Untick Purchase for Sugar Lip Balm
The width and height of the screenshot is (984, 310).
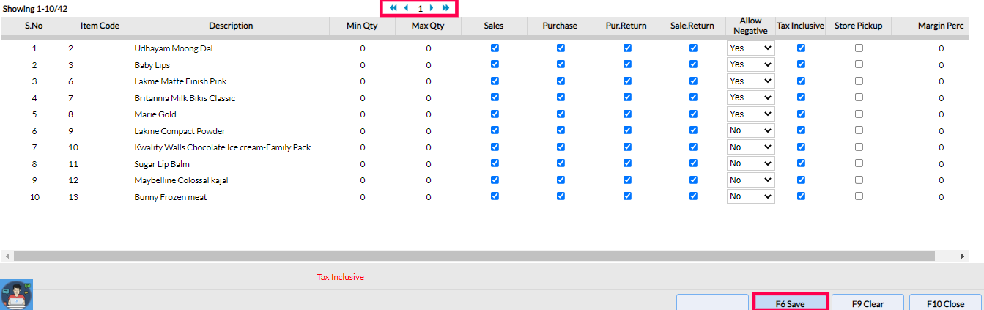561,163
